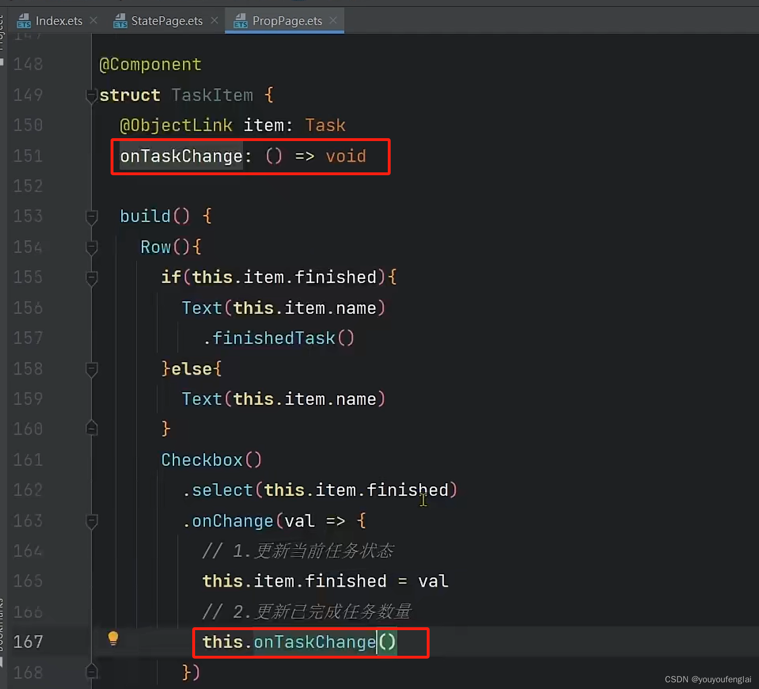Viewport: 759px width, 689px height.
Task: Click the ETS file icon on StatePage.ets tab
Action: [120, 21]
